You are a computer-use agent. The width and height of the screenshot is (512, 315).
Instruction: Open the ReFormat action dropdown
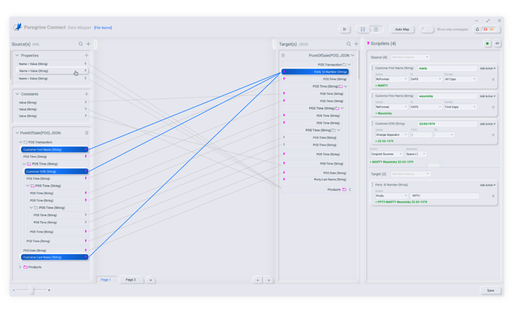pyautogui.click(x=390, y=78)
